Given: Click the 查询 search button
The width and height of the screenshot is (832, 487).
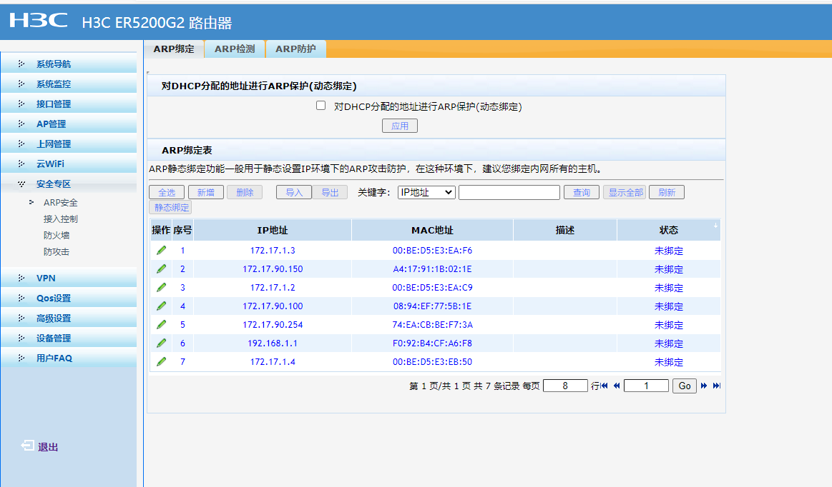Looking at the screenshot, I should click(582, 192).
